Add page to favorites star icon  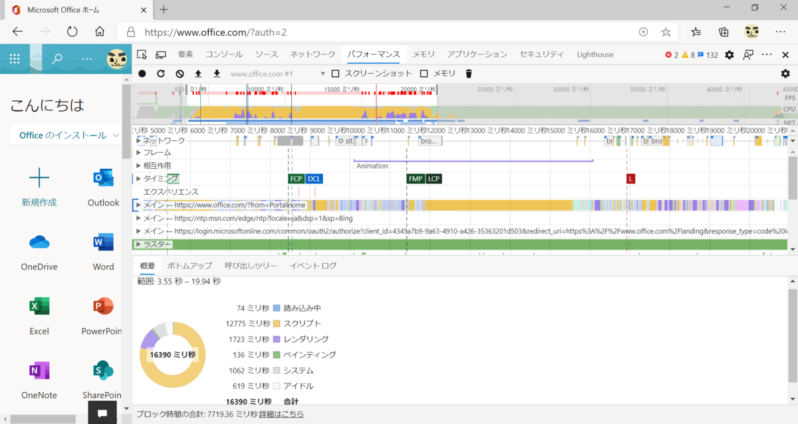[x=666, y=32]
